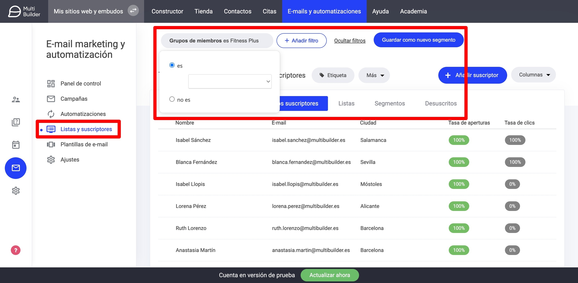Click the switch-site arrows icon
578x283 pixels.
point(133,11)
